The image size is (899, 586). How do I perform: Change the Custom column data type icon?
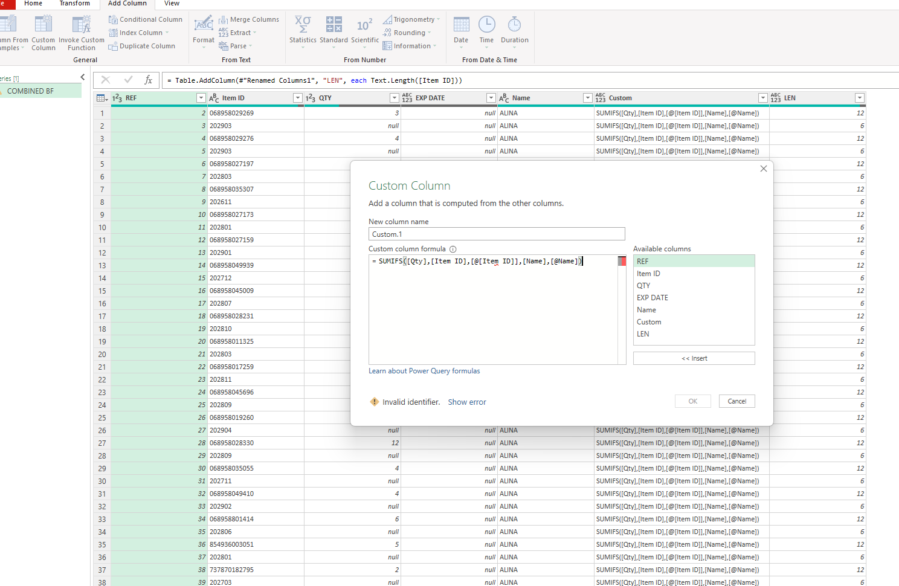pos(601,98)
